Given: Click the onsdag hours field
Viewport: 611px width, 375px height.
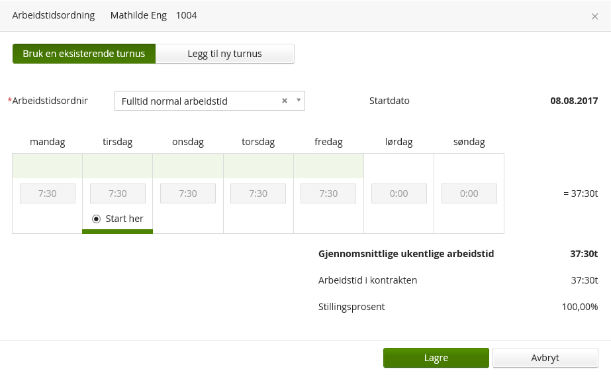Looking at the screenshot, I should point(188,193).
